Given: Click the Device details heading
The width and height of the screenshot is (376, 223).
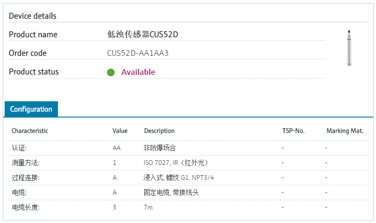Looking at the screenshot, I should (x=32, y=16).
